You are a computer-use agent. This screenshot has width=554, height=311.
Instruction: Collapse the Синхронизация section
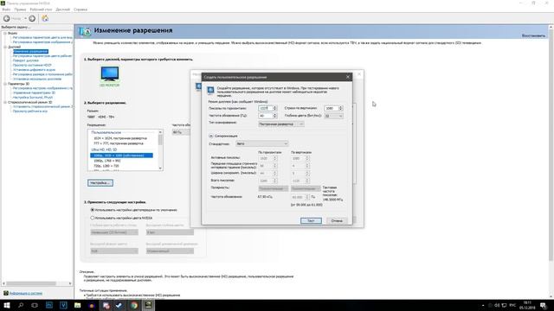click(211, 136)
